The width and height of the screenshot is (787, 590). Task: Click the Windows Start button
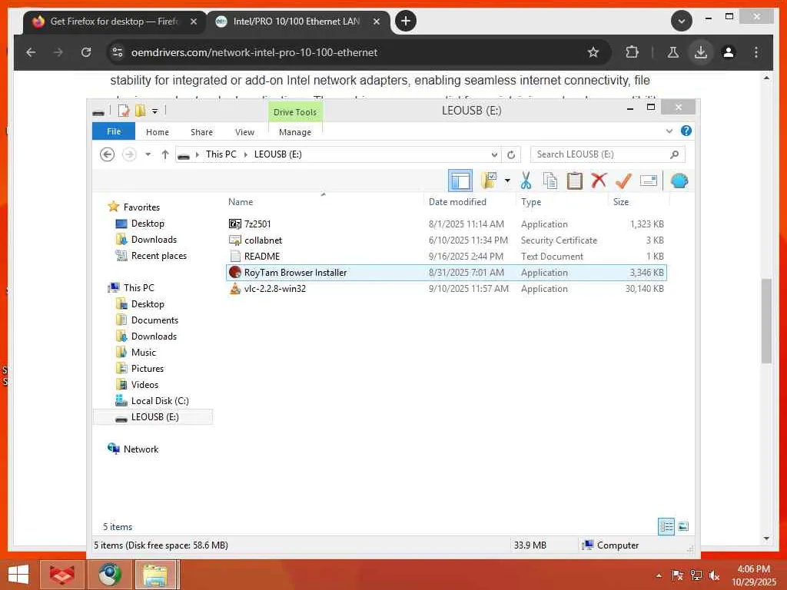coord(18,575)
